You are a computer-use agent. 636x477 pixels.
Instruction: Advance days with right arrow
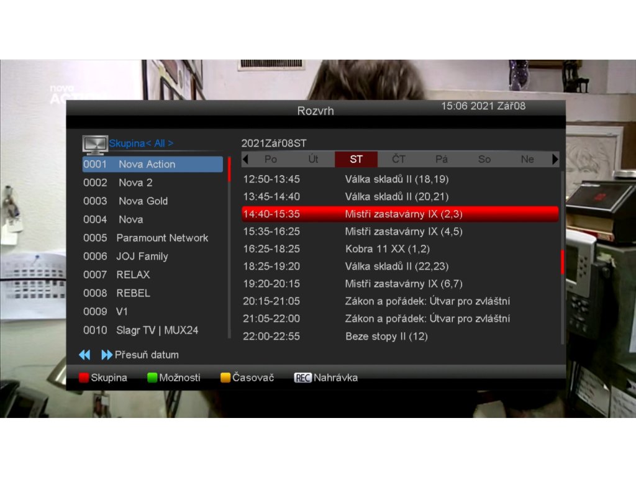tap(555, 159)
